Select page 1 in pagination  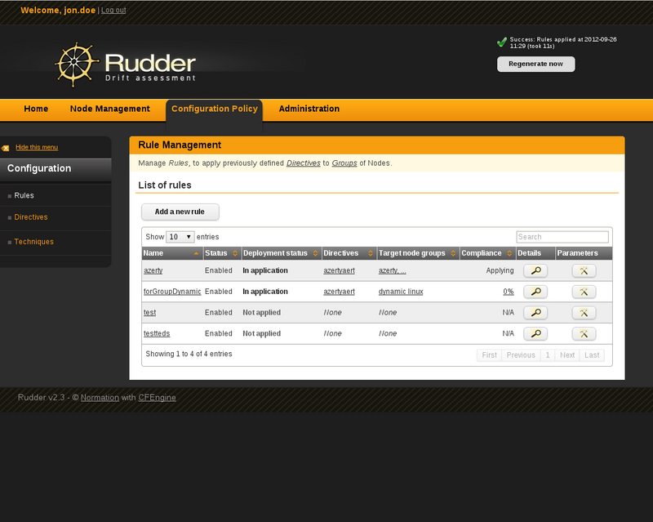pyautogui.click(x=548, y=355)
